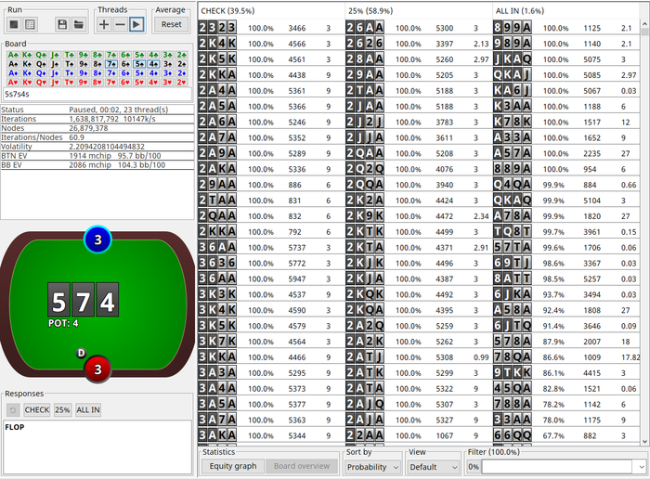The image size is (650, 479).
Task: Toggle the queen of diamonds board card
Action: pos(41,73)
